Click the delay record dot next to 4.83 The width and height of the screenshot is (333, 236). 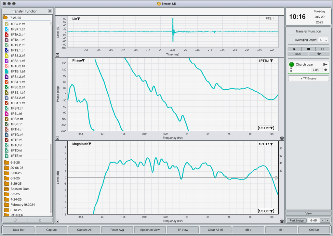(x=326, y=70)
